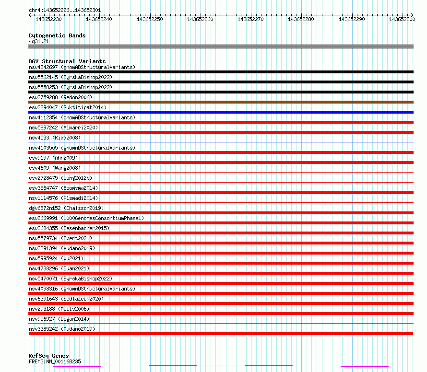Click the nsv4103505 gnomADStructuralVariants label
The height and width of the screenshot is (372, 427).
[82, 148]
